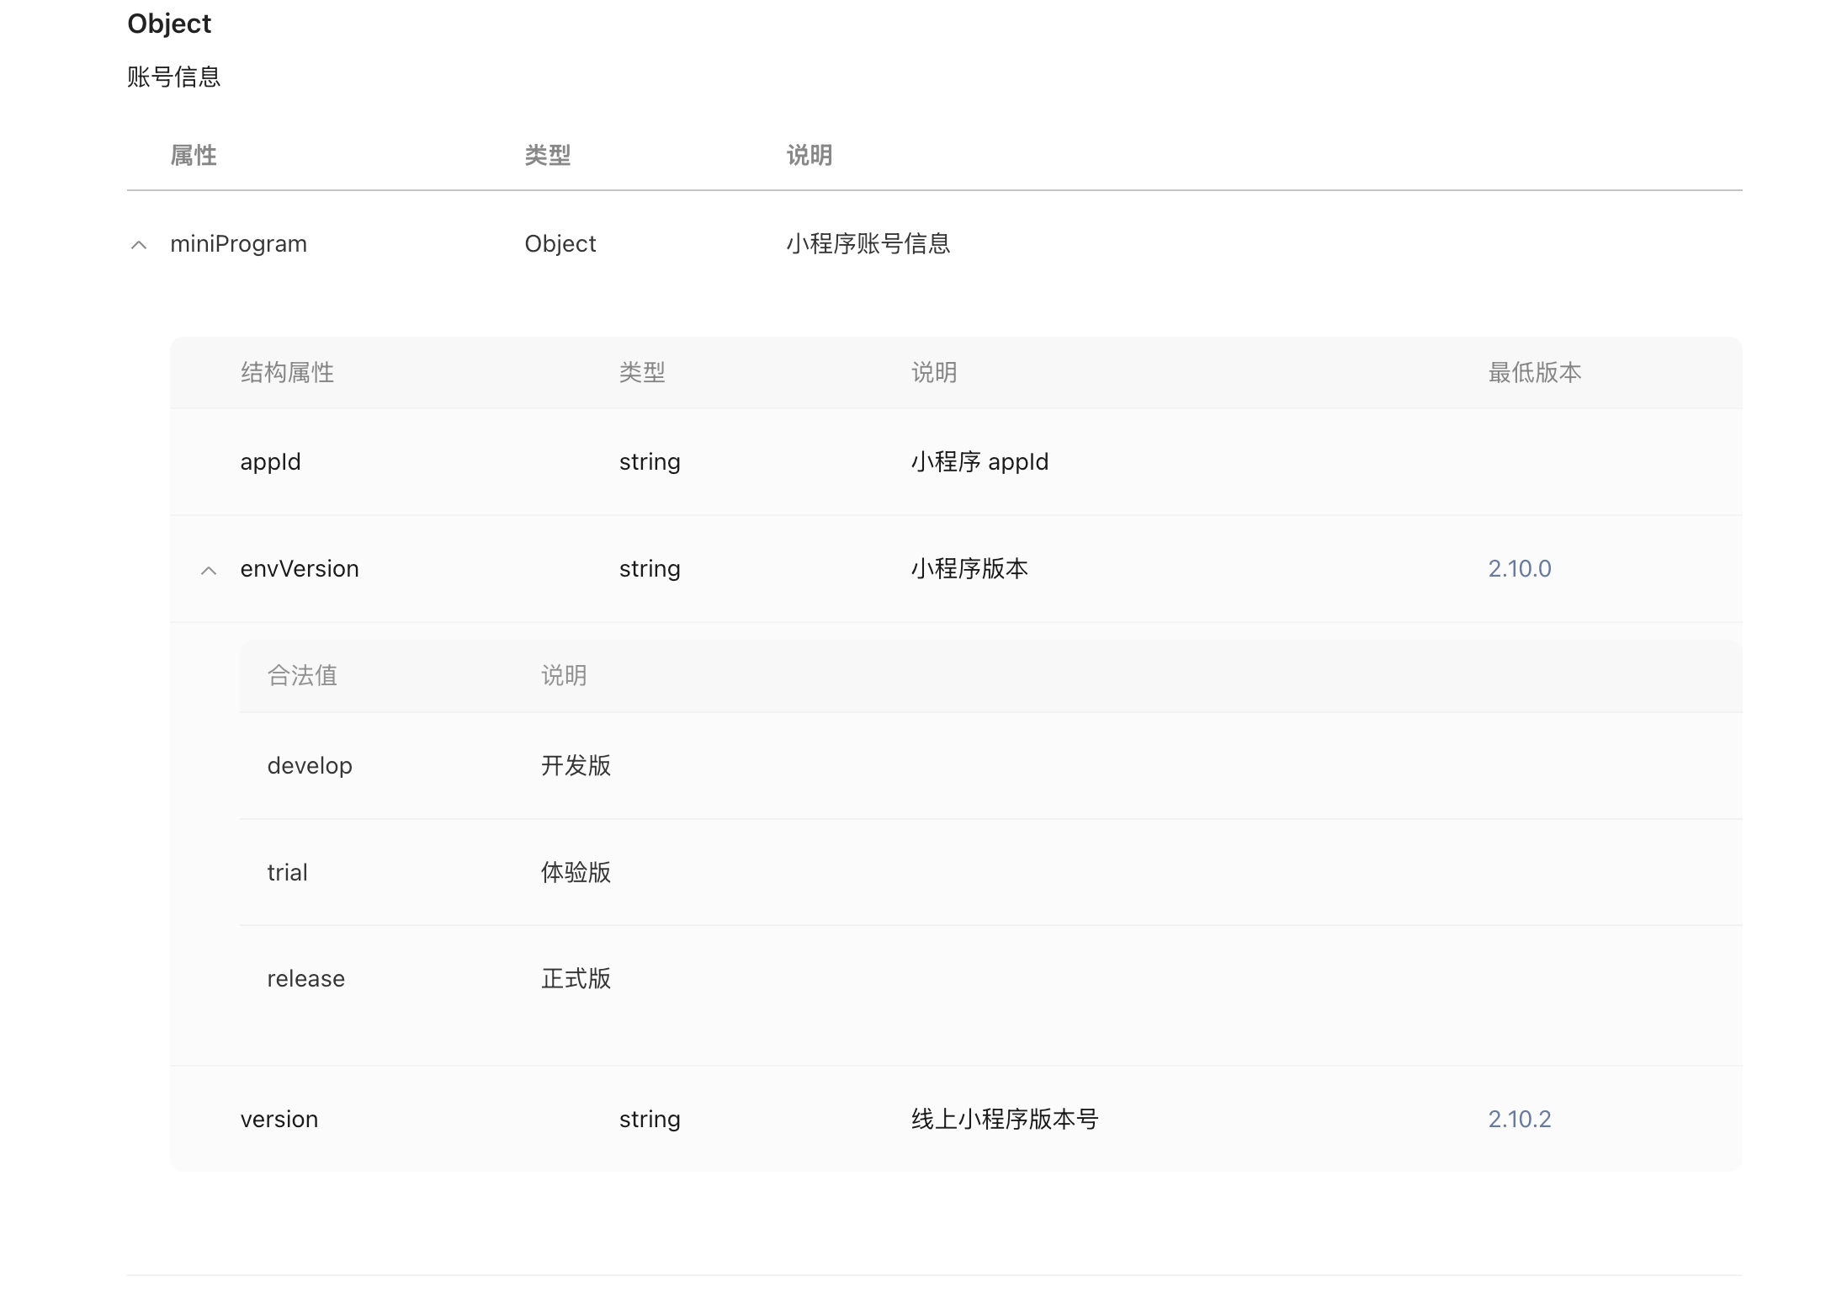Collapse the miniProgram row chevron

pos(139,245)
